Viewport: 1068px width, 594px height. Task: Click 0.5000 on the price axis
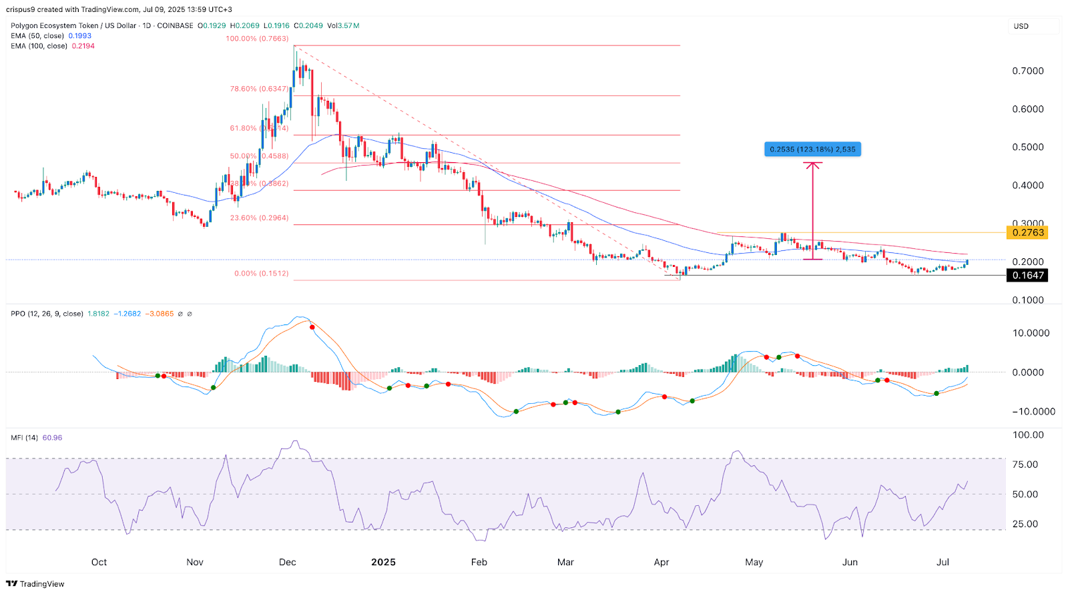1028,147
